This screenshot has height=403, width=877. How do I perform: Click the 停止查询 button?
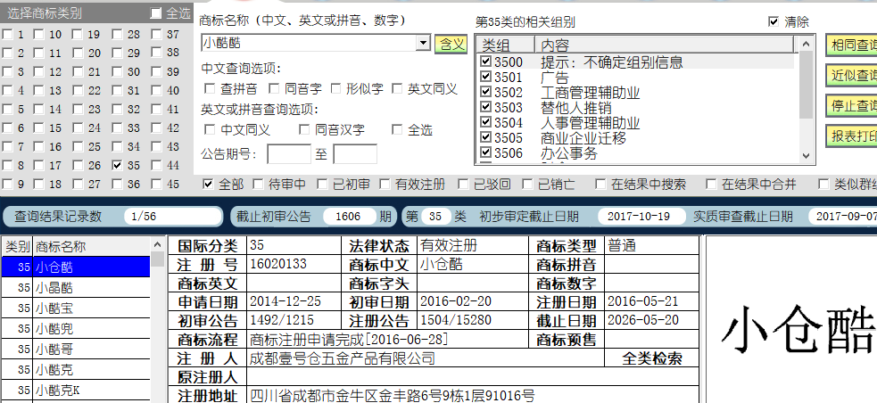tap(851, 105)
